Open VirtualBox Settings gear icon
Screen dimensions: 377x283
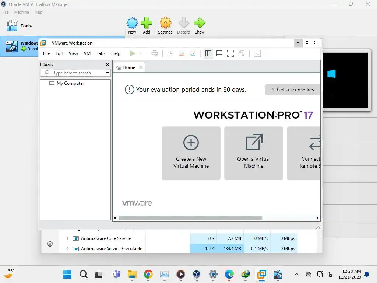(x=165, y=25)
